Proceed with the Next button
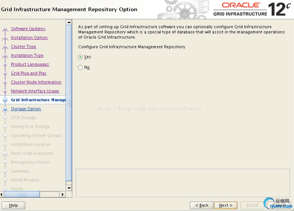294x211 pixels. [226, 205]
